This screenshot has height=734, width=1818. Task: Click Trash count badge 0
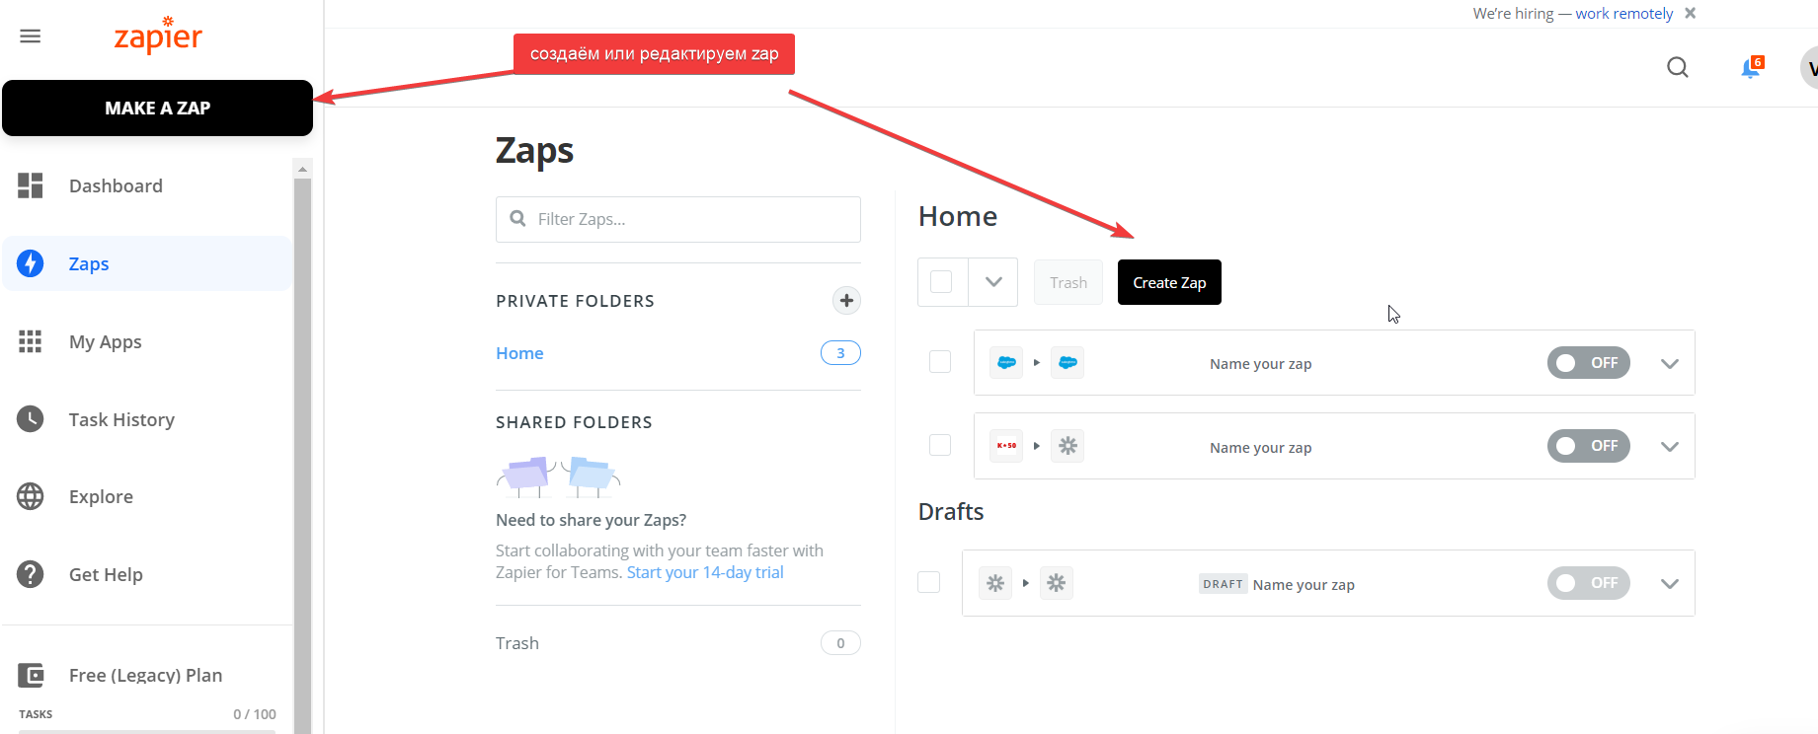pyautogui.click(x=840, y=643)
